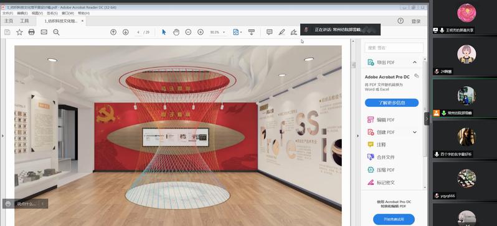Viewport: 497px width, 226px height.
Task: Select the highlight pen tool
Action: 282,32
